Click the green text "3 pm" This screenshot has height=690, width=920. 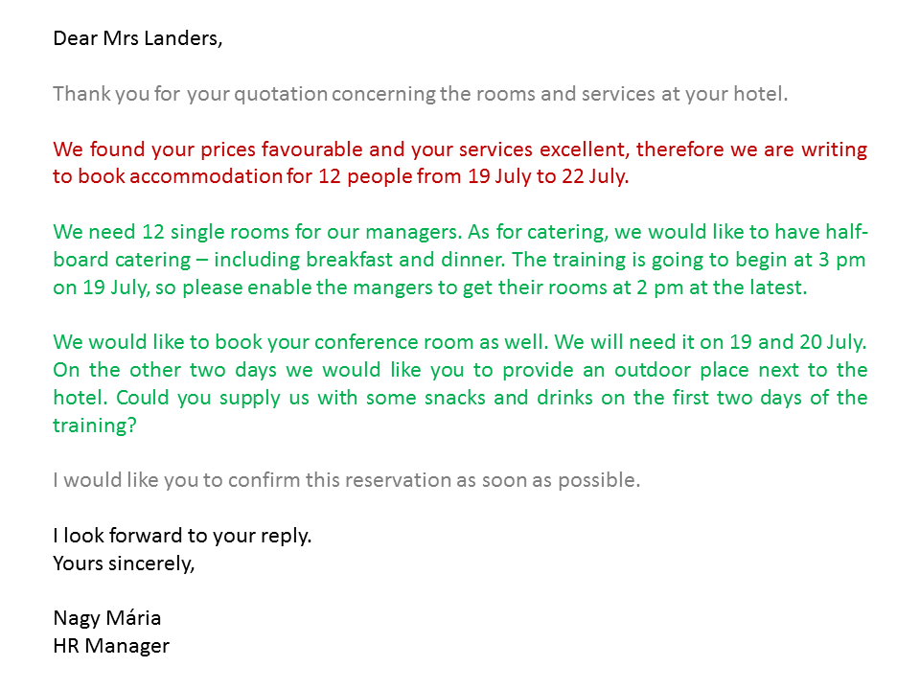[847, 260]
